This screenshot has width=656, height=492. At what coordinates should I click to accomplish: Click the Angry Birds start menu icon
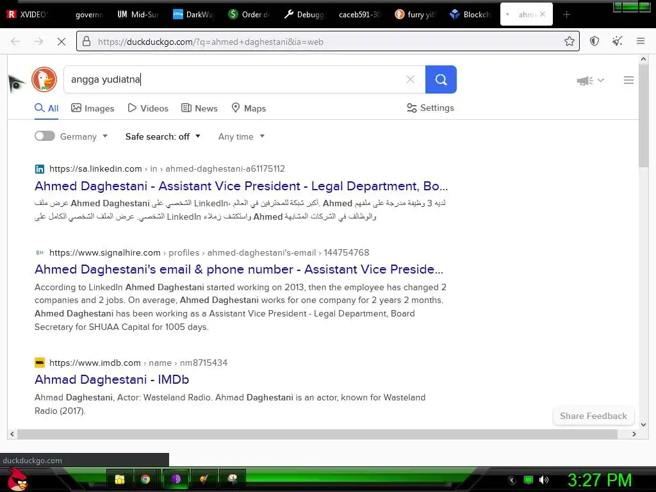[x=17, y=479]
